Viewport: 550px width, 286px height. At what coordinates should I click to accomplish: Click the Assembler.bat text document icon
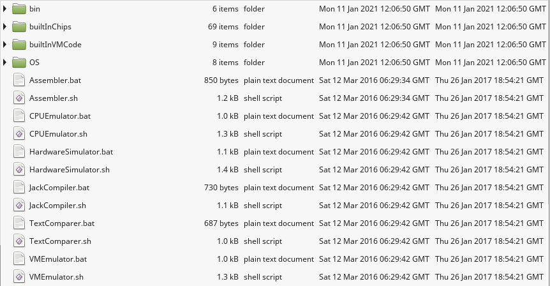coord(19,80)
